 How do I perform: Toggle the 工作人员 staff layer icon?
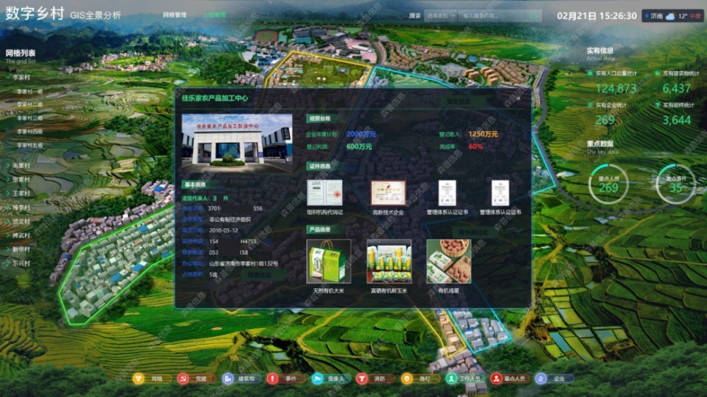point(451,379)
